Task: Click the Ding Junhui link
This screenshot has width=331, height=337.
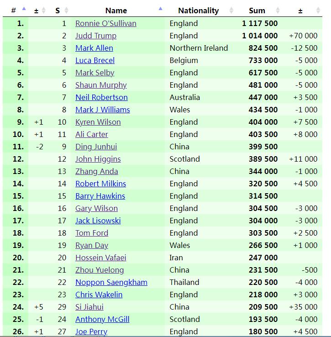Action: click(96, 147)
